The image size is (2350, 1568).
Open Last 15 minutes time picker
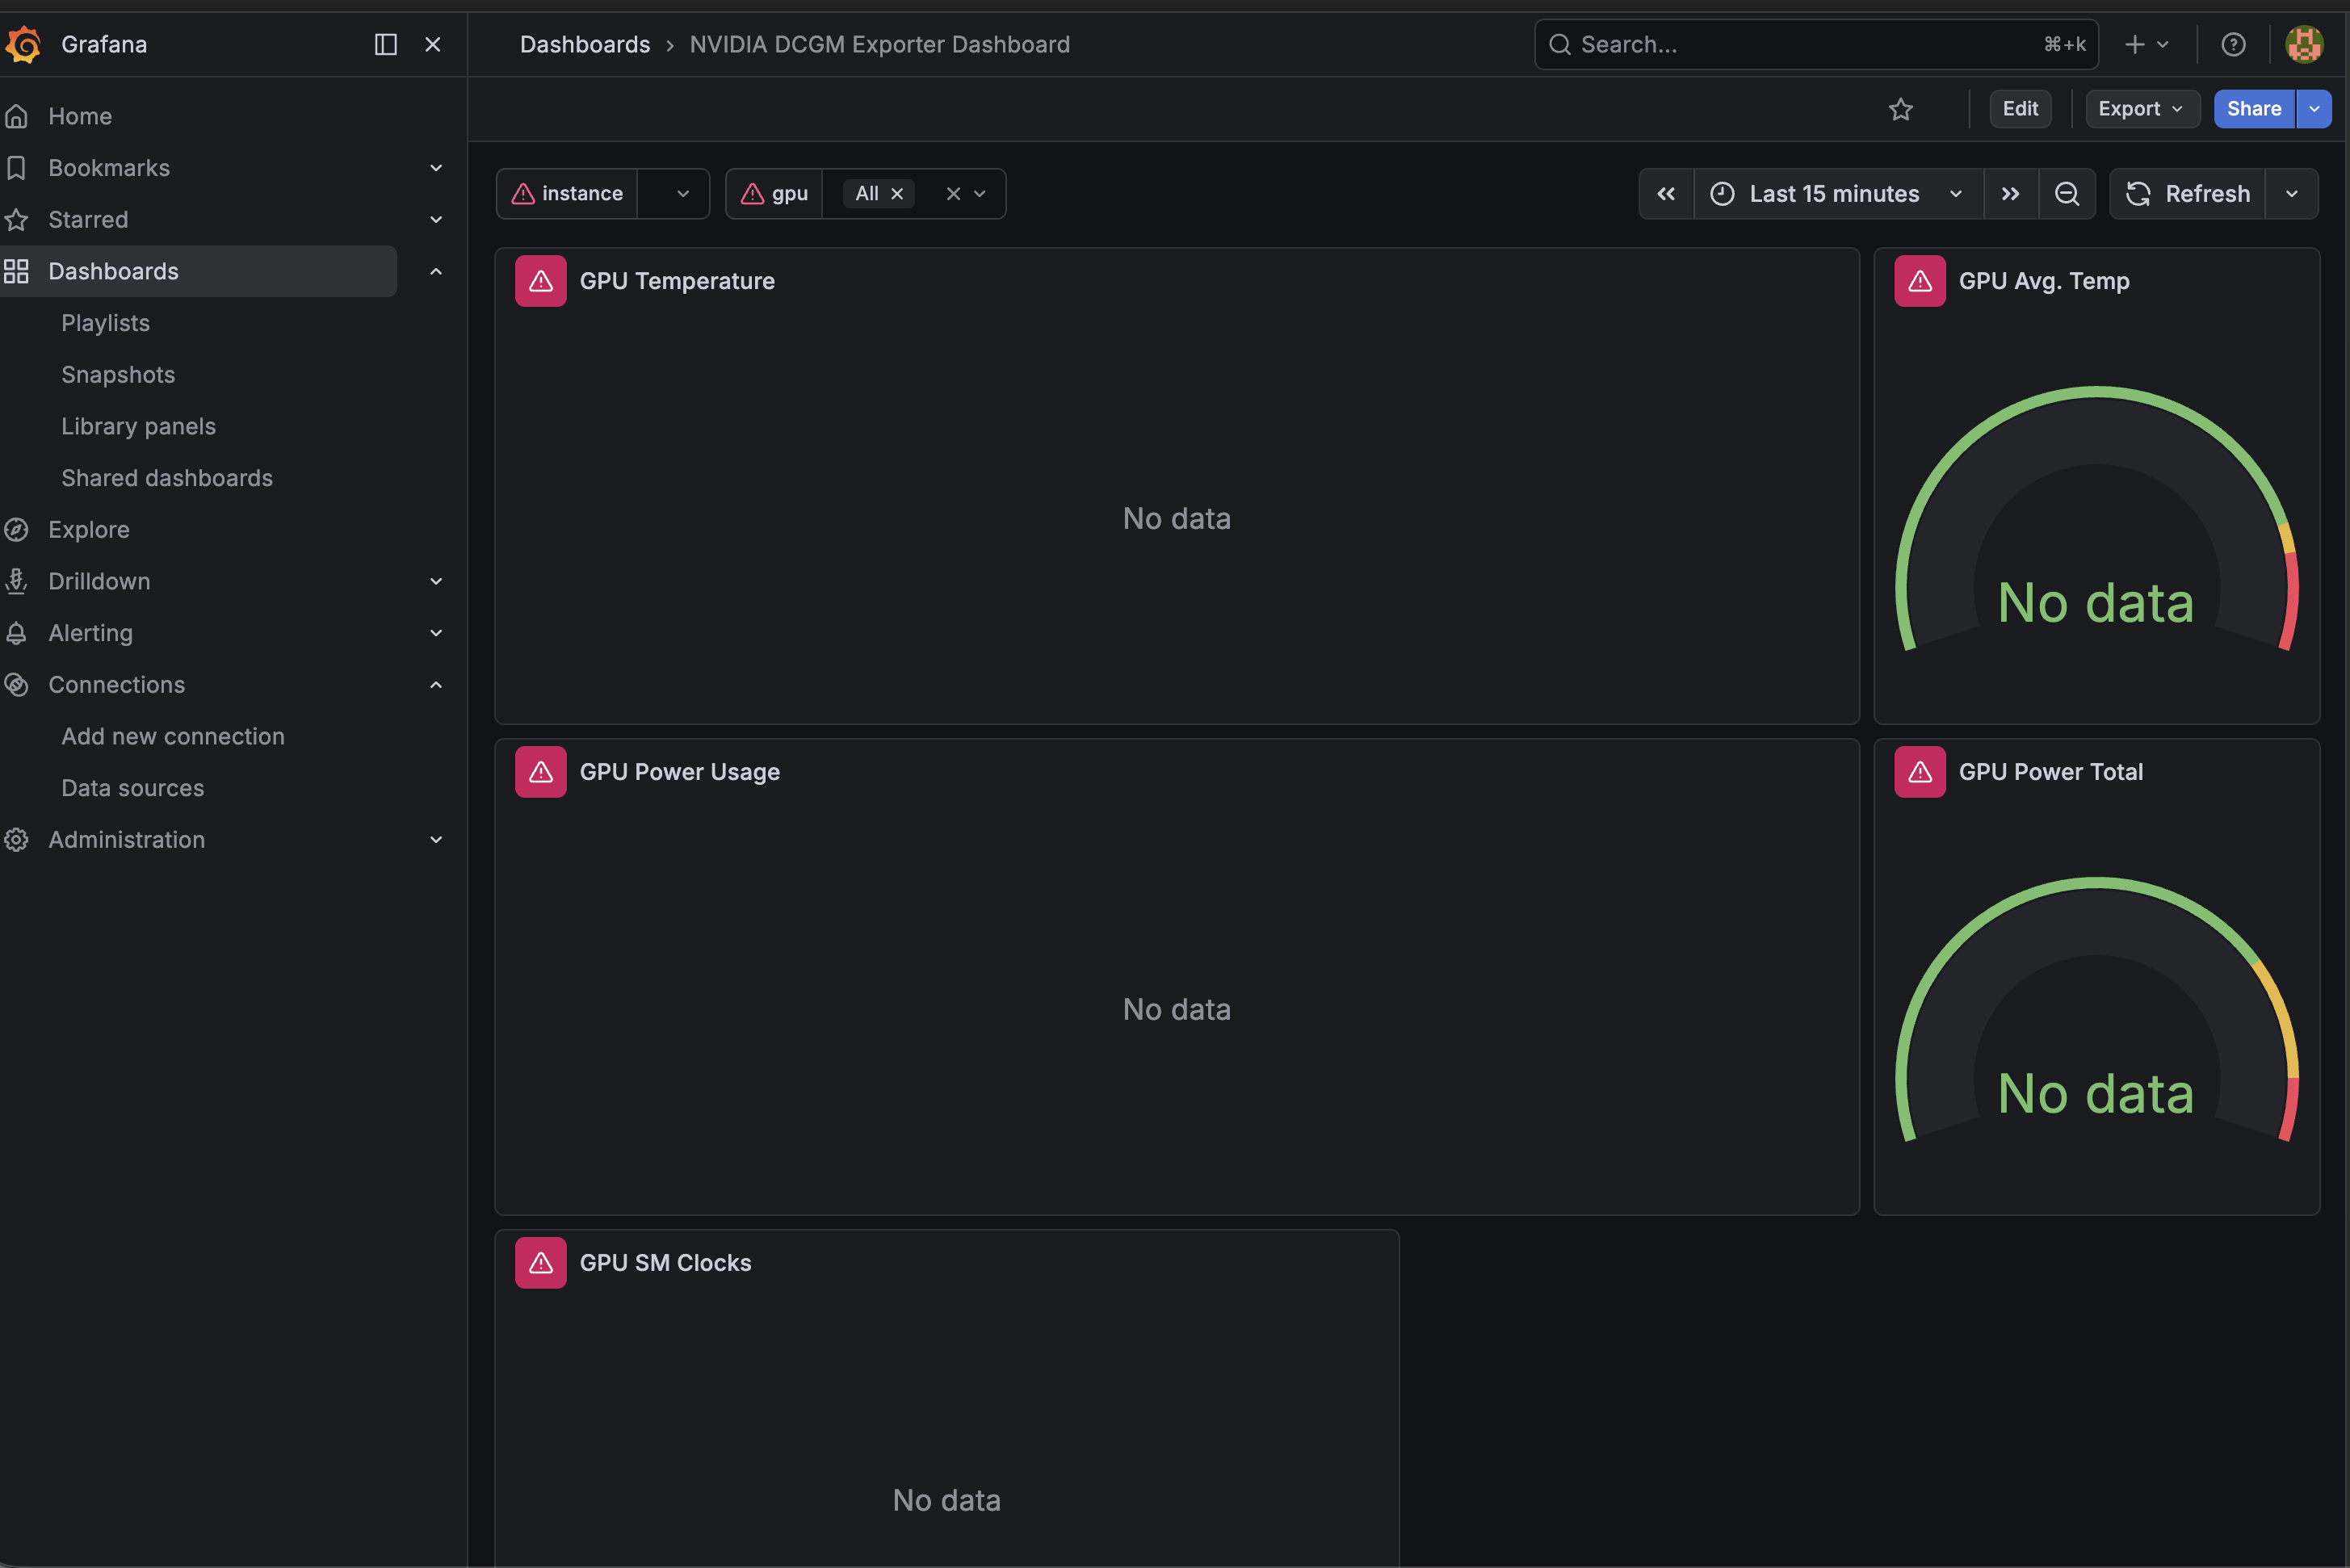pyautogui.click(x=1838, y=194)
